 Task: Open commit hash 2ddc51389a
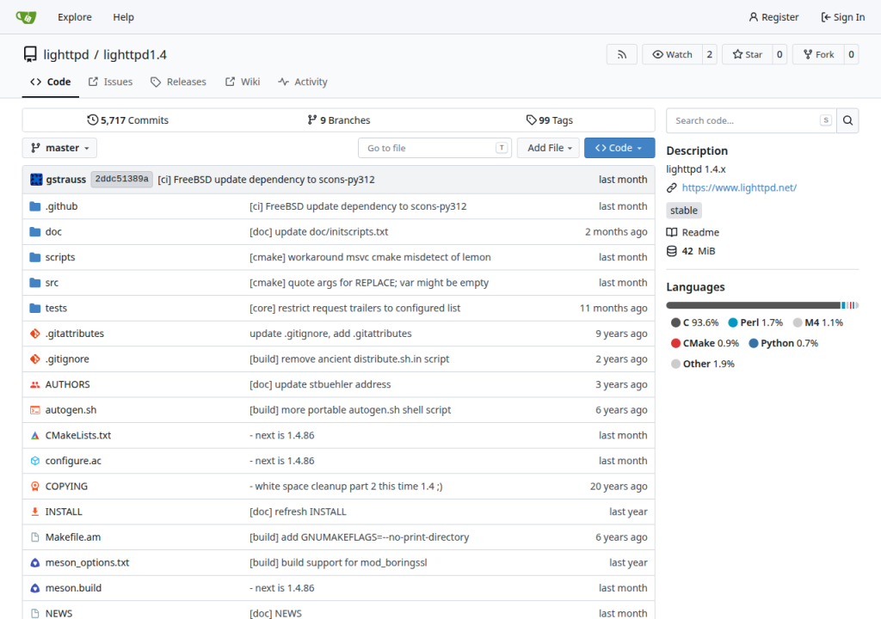(121, 179)
